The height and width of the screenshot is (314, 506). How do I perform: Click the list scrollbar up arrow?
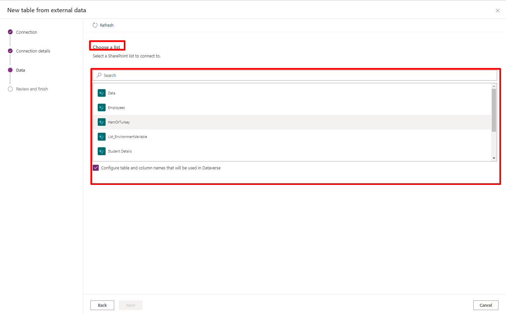pyautogui.click(x=494, y=86)
